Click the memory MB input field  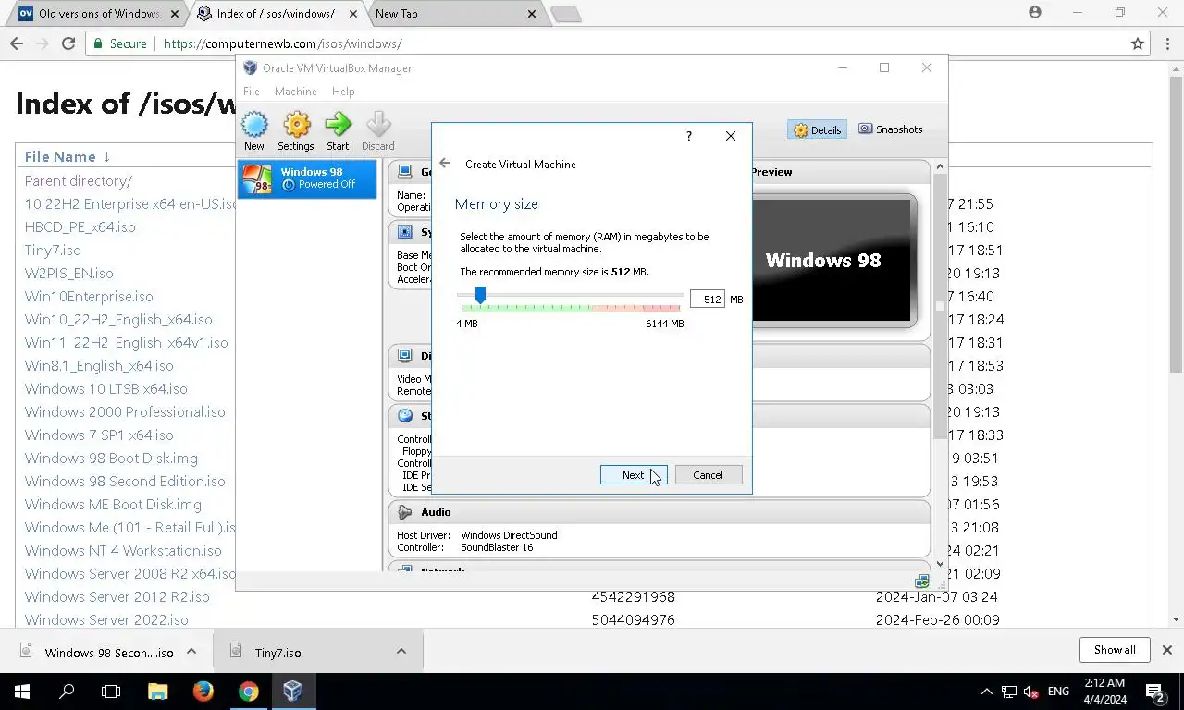tap(707, 300)
